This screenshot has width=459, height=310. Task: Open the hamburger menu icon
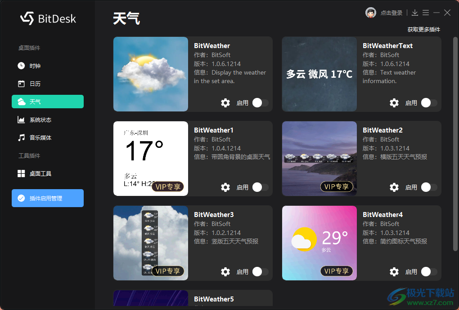pyautogui.click(x=426, y=13)
